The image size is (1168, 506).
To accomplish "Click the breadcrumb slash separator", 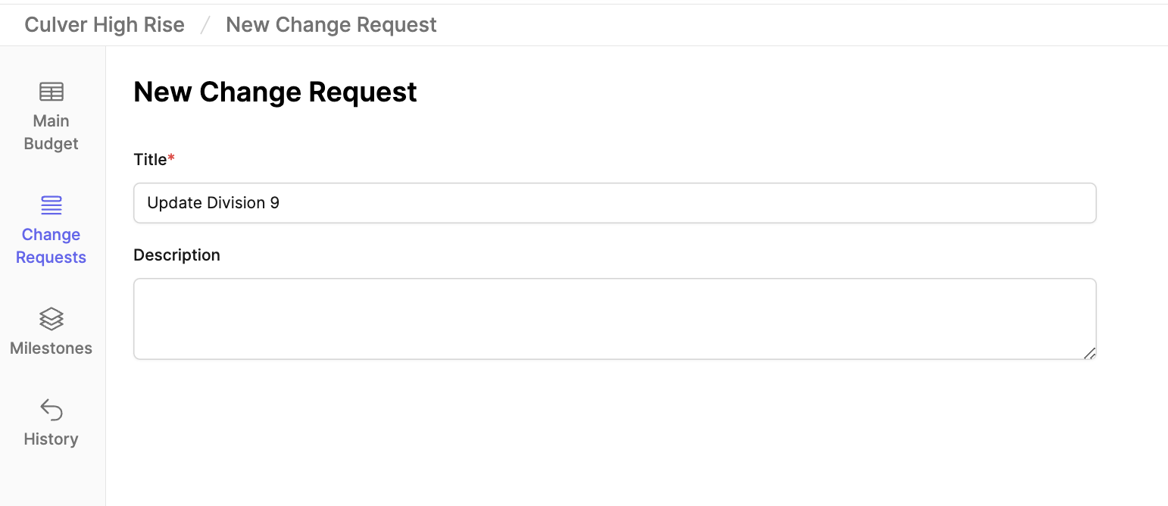I will (x=205, y=25).
